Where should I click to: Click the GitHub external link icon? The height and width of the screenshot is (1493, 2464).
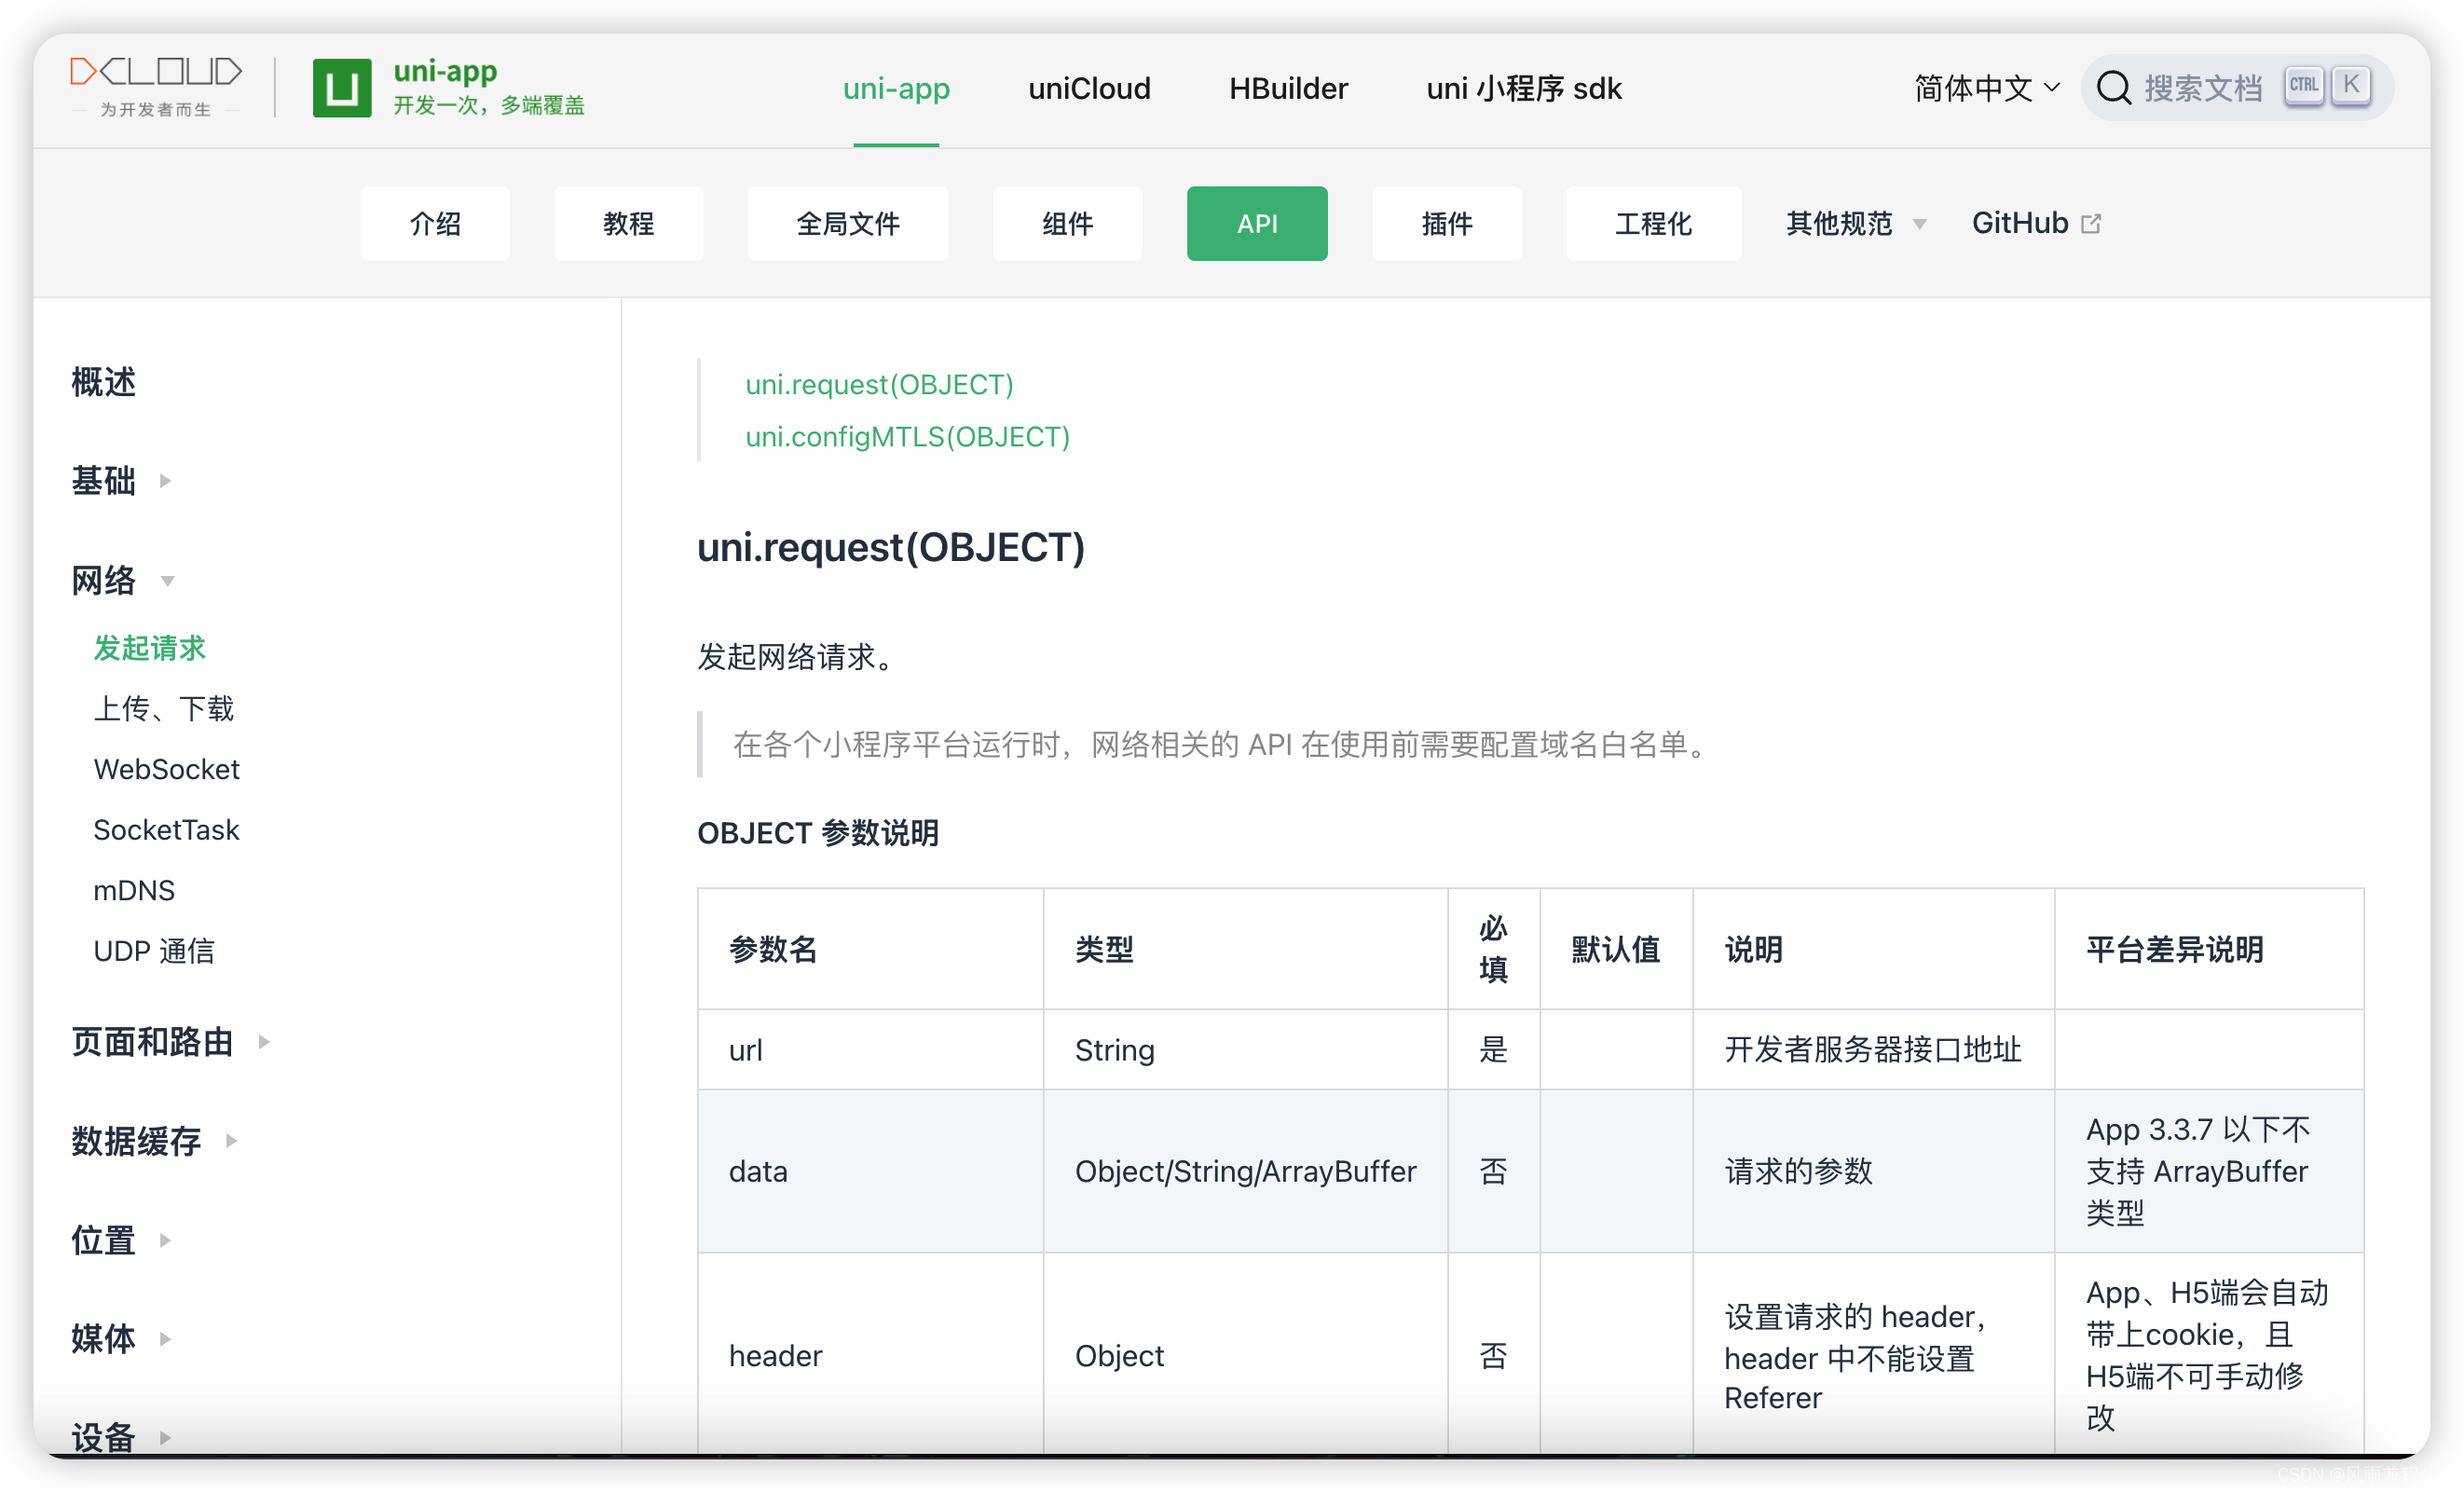click(2090, 224)
